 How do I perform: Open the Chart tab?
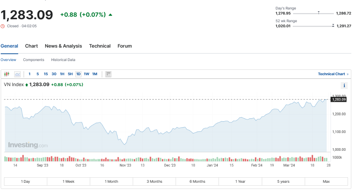tap(31, 46)
